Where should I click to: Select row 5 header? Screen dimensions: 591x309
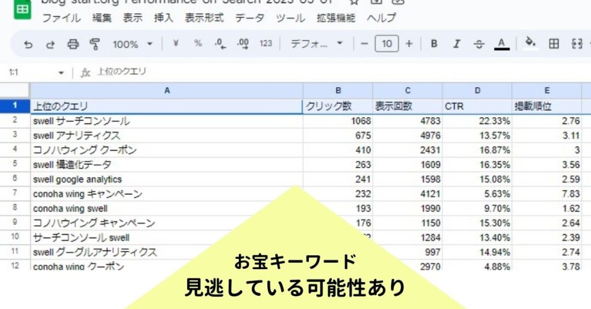[x=14, y=164]
